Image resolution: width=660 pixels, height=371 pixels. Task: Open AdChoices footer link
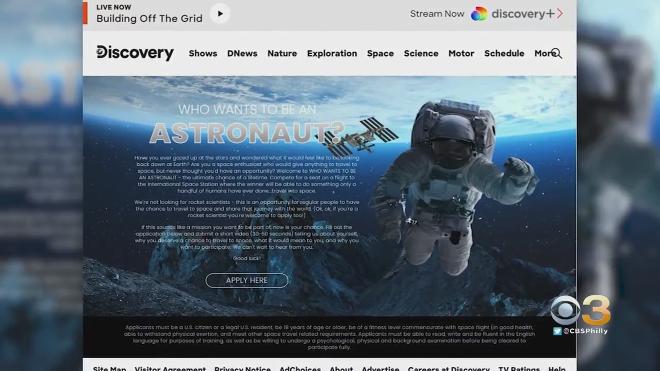click(300, 369)
